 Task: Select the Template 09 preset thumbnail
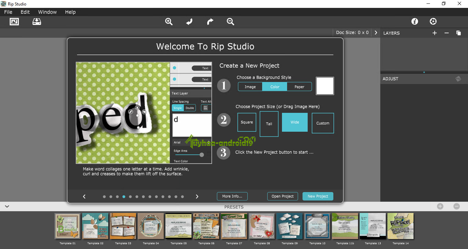pos(290,226)
